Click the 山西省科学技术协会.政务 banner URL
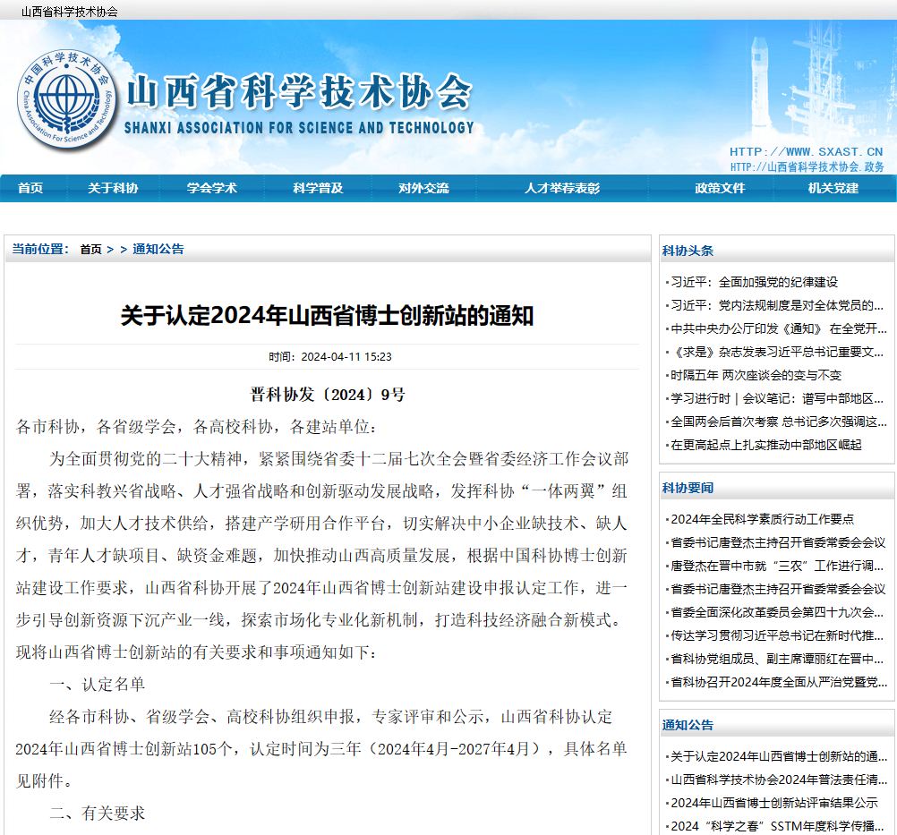Image resolution: width=897 pixels, height=835 pixels. [807, 167]
